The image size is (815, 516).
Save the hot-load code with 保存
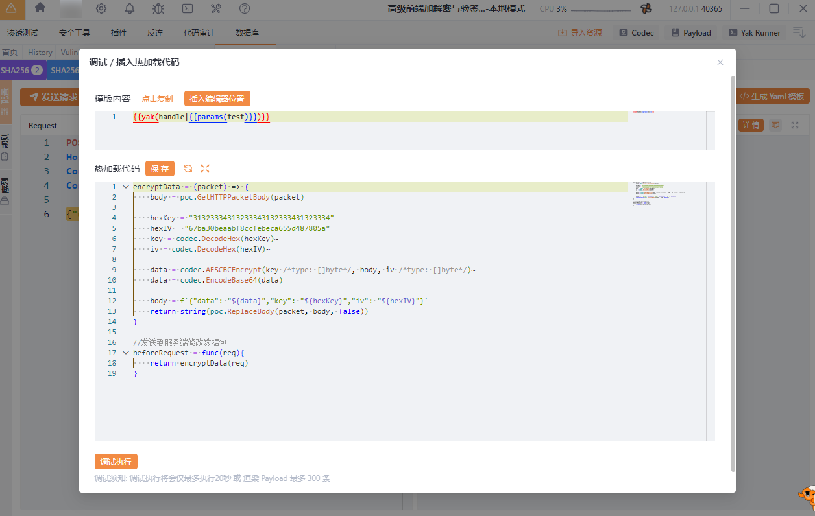[160, 169]
